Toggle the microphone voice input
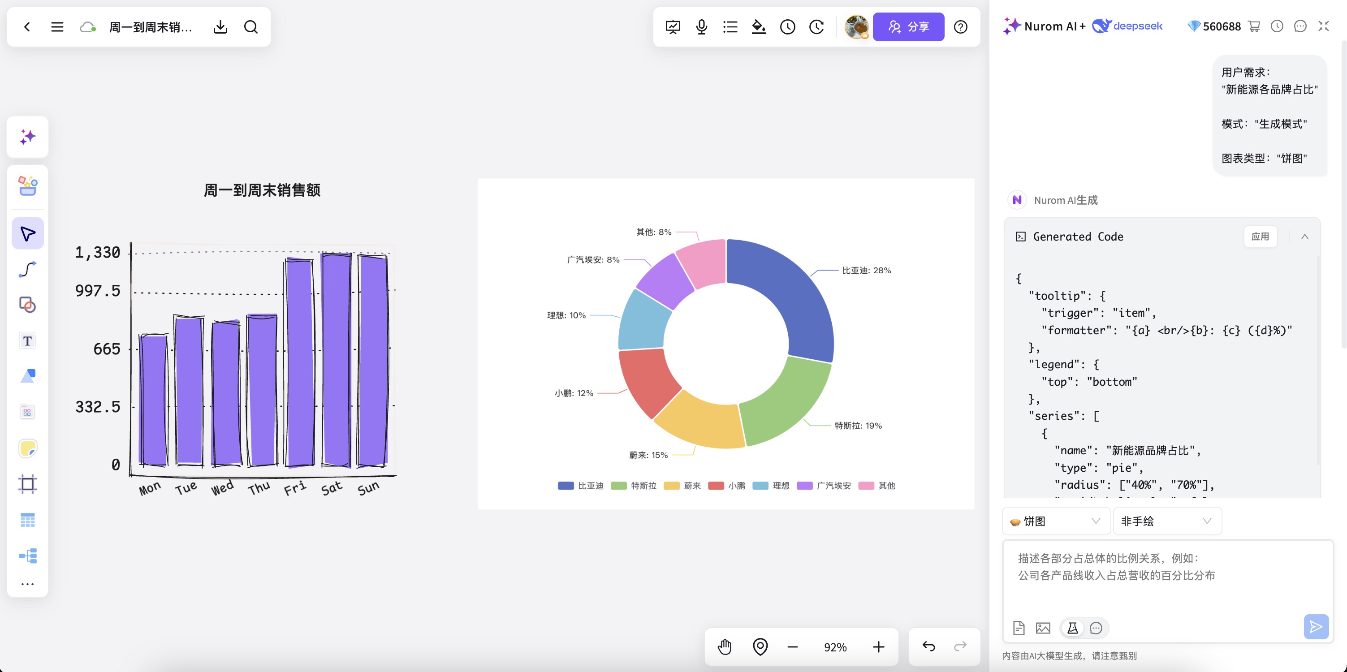This screenshot has height=672, width=1347. (x=702, y=27)
